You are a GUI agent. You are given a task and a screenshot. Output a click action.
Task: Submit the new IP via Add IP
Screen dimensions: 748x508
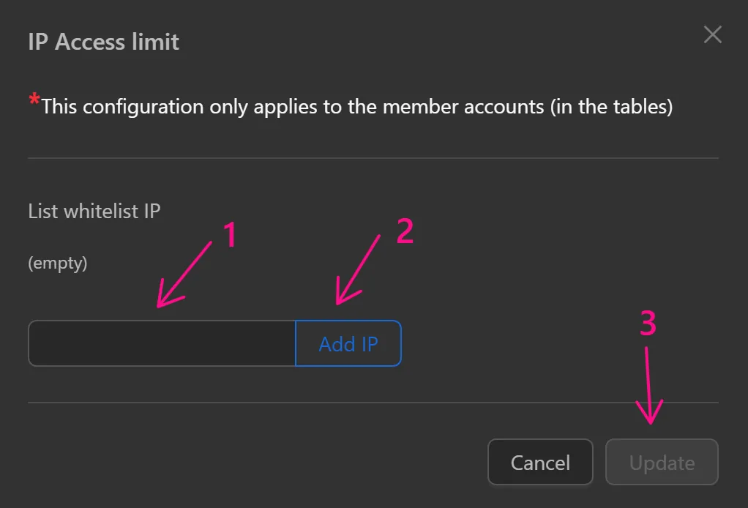click(348, 343)
